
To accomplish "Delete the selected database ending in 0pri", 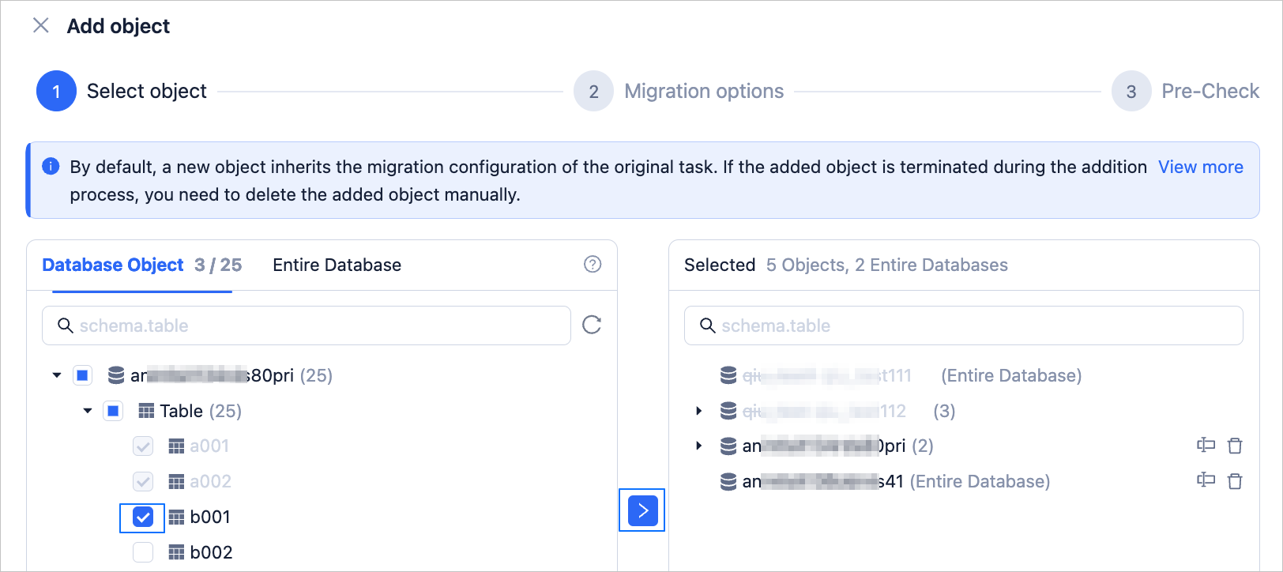I will pyautogui.click(x=1235, y=446).
